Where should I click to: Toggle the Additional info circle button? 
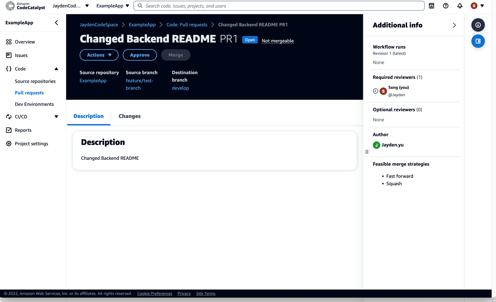(x=478, y=25)
